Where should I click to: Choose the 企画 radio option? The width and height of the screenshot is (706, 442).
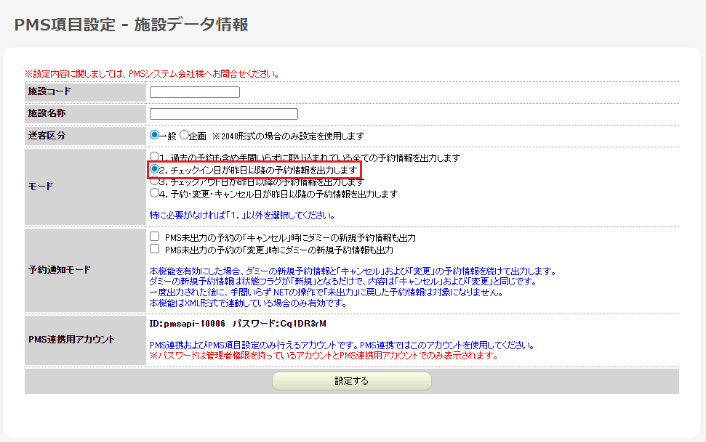(184, 135)
